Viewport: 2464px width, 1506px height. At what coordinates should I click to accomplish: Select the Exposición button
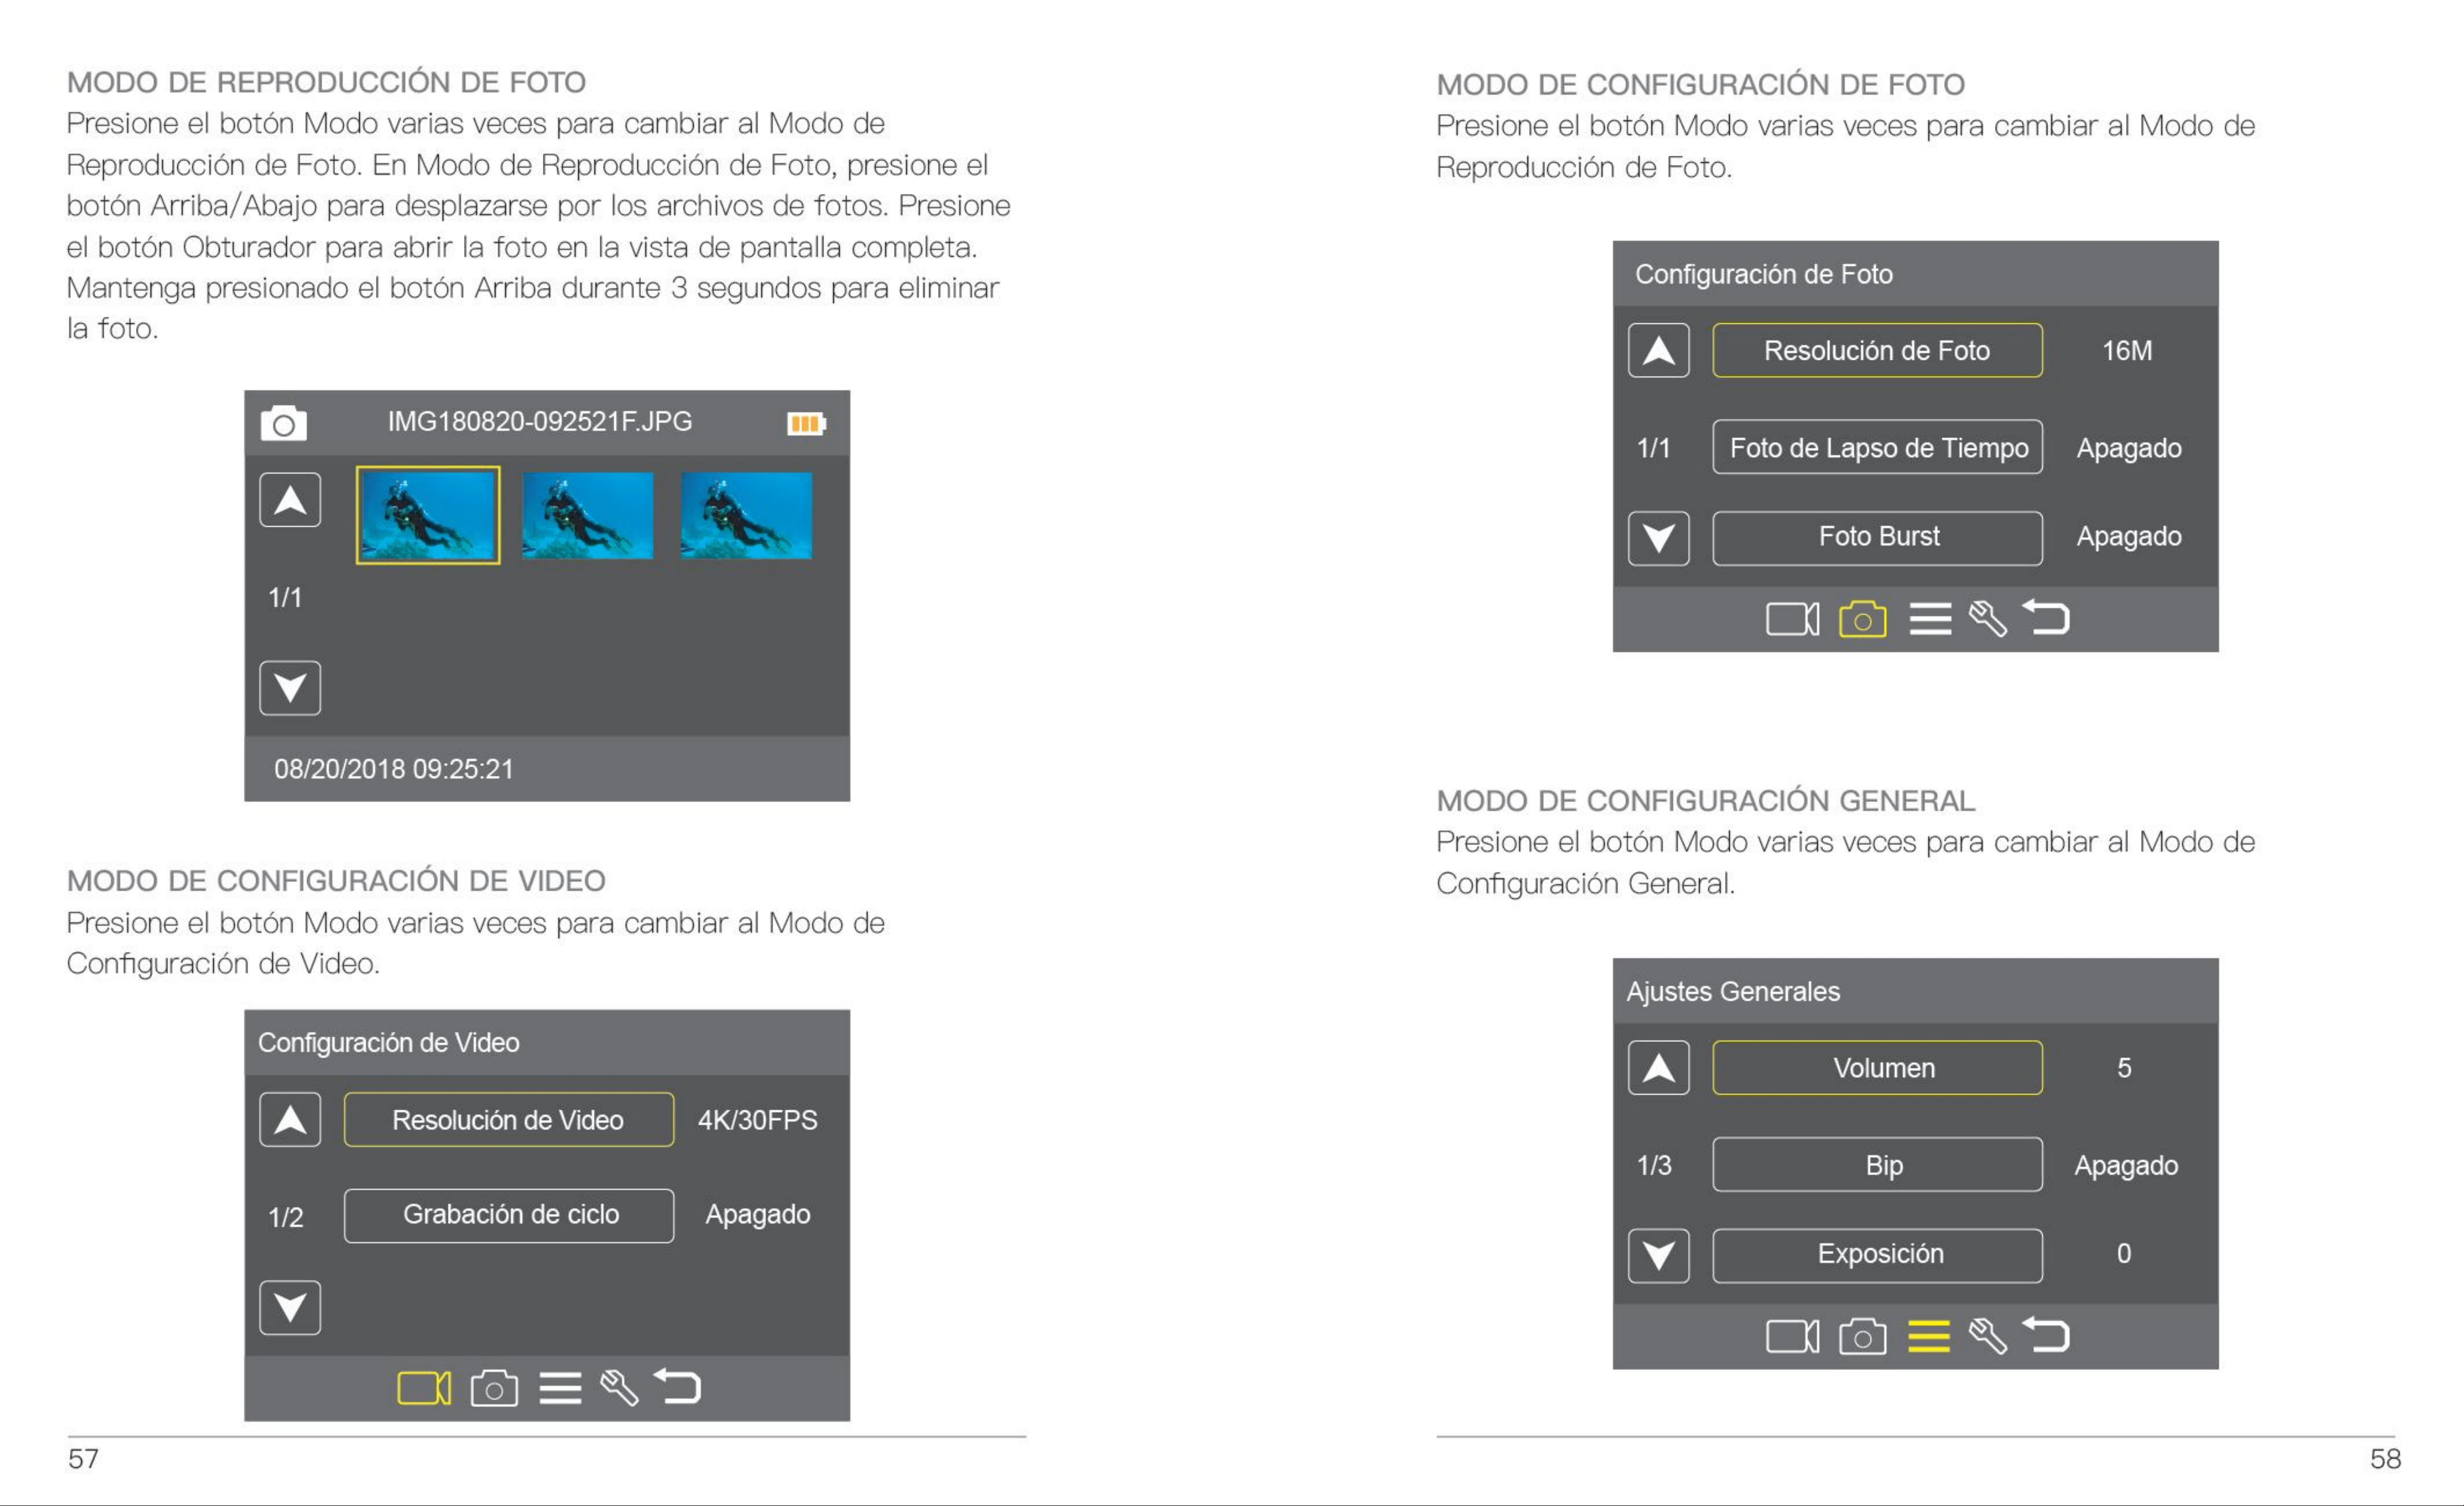[1877, 1255]
